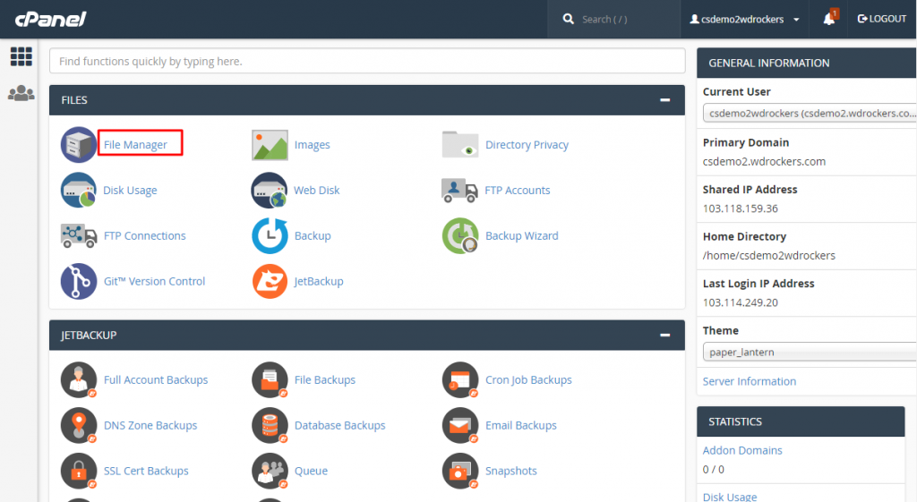This screenshot has width=917, height=502.
Task: Click the Web Disk text link
Action: (316, 190)
